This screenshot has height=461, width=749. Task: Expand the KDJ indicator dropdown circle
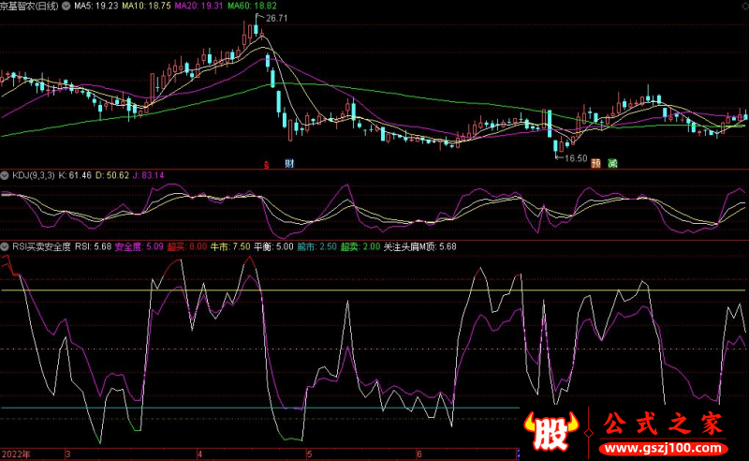tap(5, 175)
